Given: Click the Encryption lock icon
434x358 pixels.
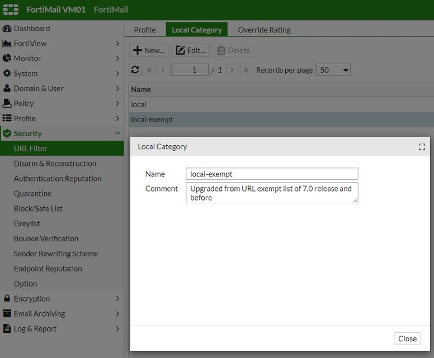Looking at the screenshot, I should (7, 299).
